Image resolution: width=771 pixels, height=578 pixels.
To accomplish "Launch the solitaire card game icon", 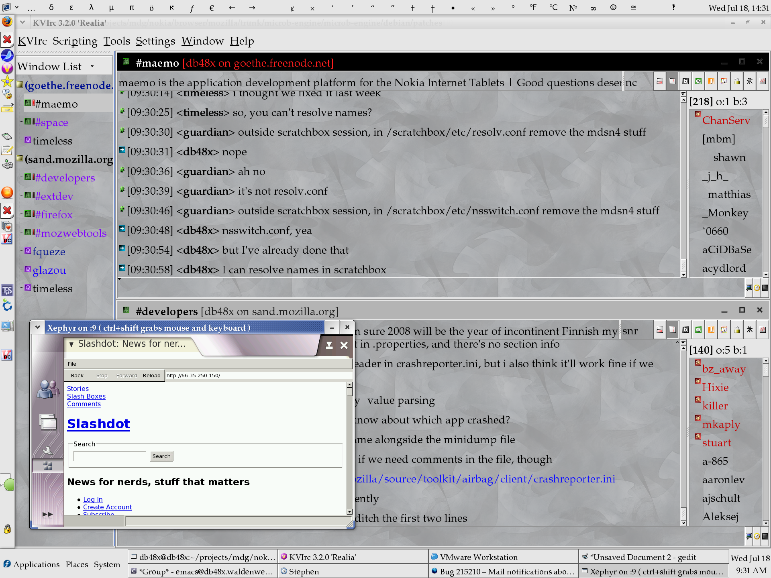I will 7,226.
